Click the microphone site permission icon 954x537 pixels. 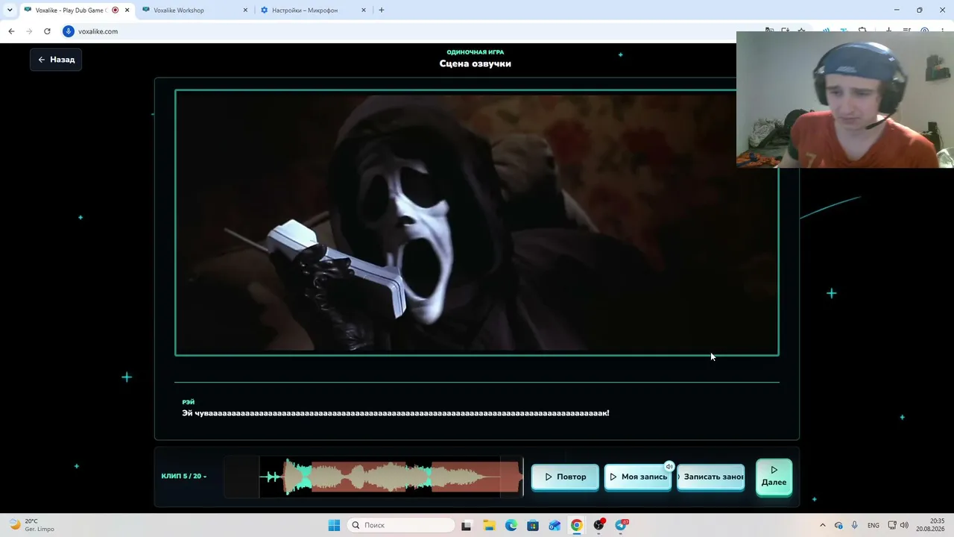[x=69, y=31]
